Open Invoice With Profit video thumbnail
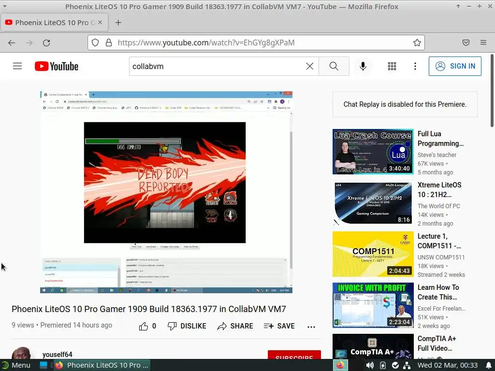The image size is (495, 371). (373, 305)
